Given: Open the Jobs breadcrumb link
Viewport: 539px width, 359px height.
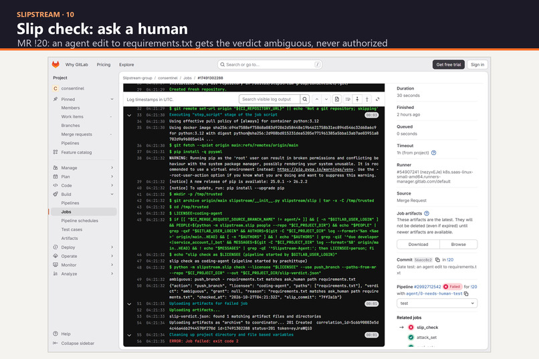Looking at the screenshot, I should pos(187,78).
